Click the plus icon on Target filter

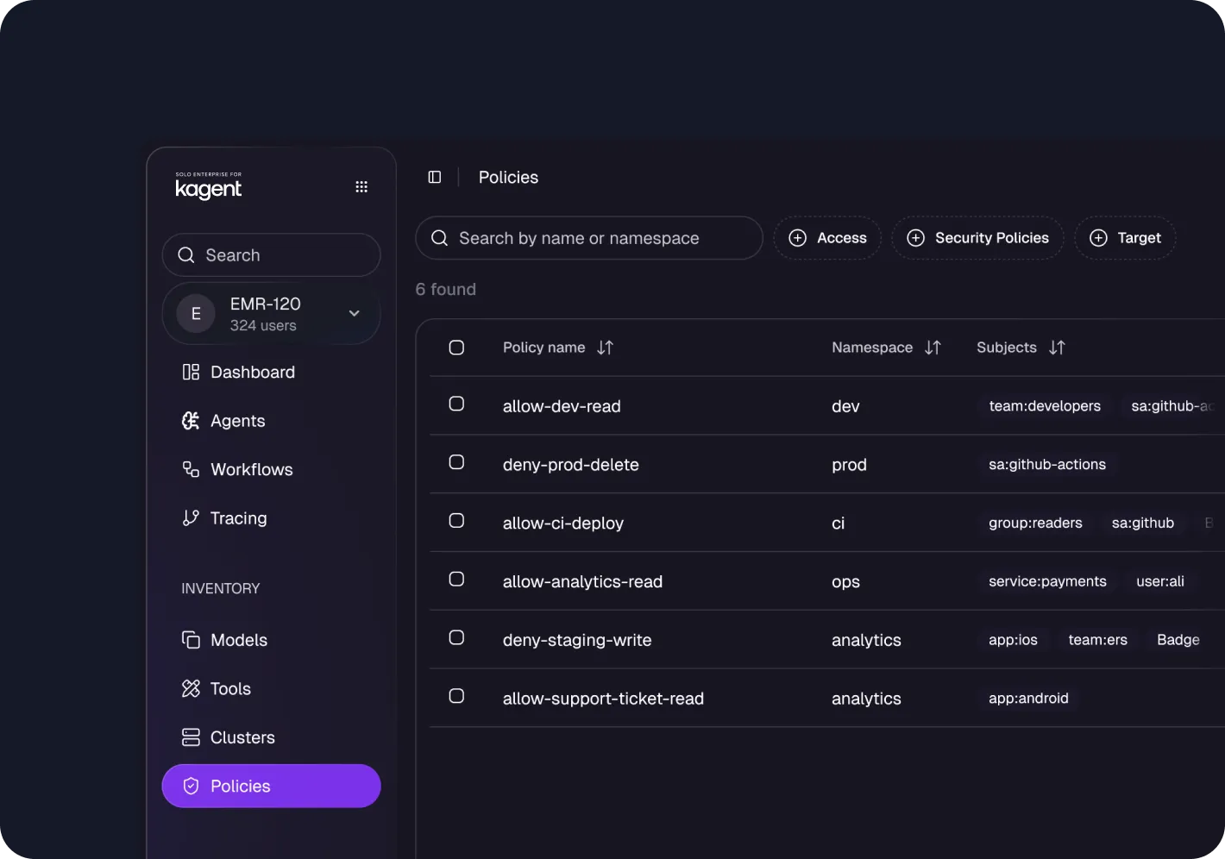1098,238
